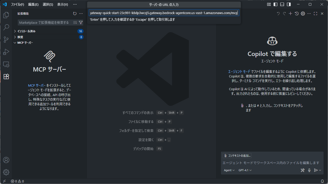Open the 編集(E) menu

[x=33, y=4]
